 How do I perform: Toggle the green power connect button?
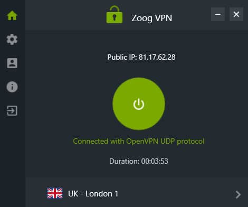pyautogui.click(x=139, y=104)
